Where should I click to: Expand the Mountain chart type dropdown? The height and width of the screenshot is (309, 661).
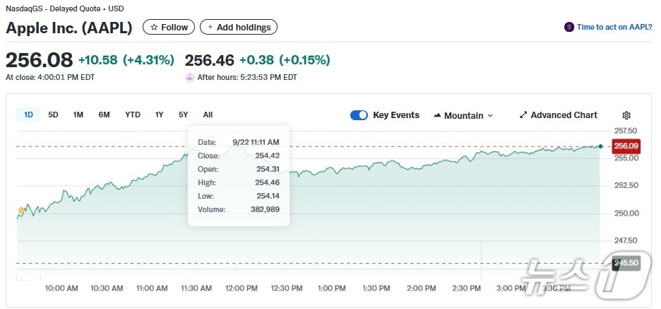[x=490, y=115]
